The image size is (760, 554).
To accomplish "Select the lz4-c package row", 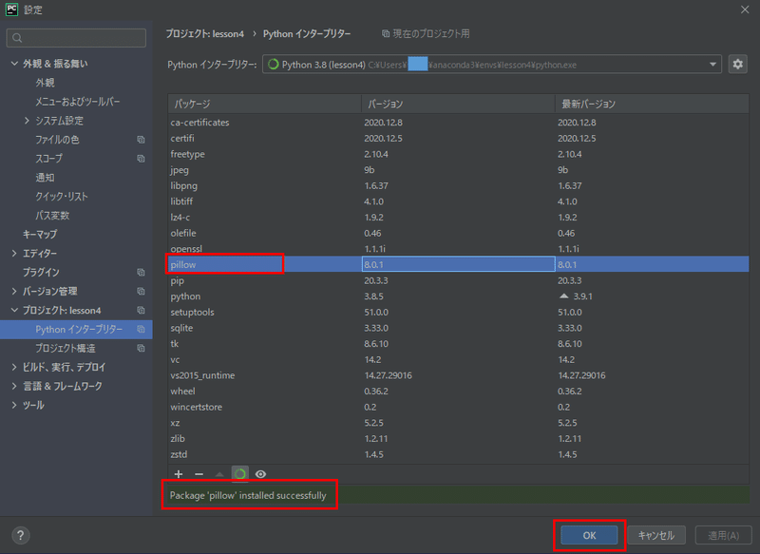I will (x=458, y=218).
